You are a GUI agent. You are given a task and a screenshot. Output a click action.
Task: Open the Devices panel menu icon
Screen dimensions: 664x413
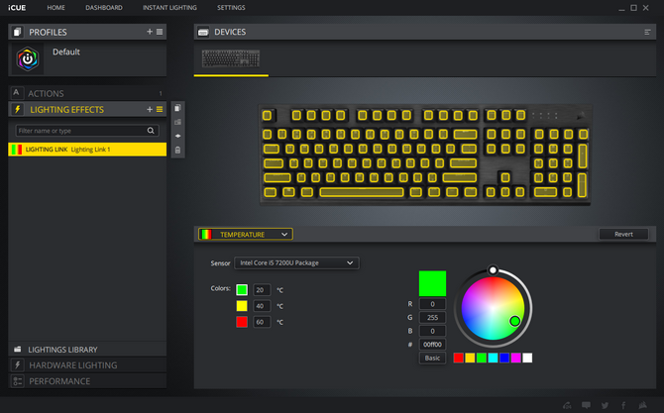click(x=647, y=32)
